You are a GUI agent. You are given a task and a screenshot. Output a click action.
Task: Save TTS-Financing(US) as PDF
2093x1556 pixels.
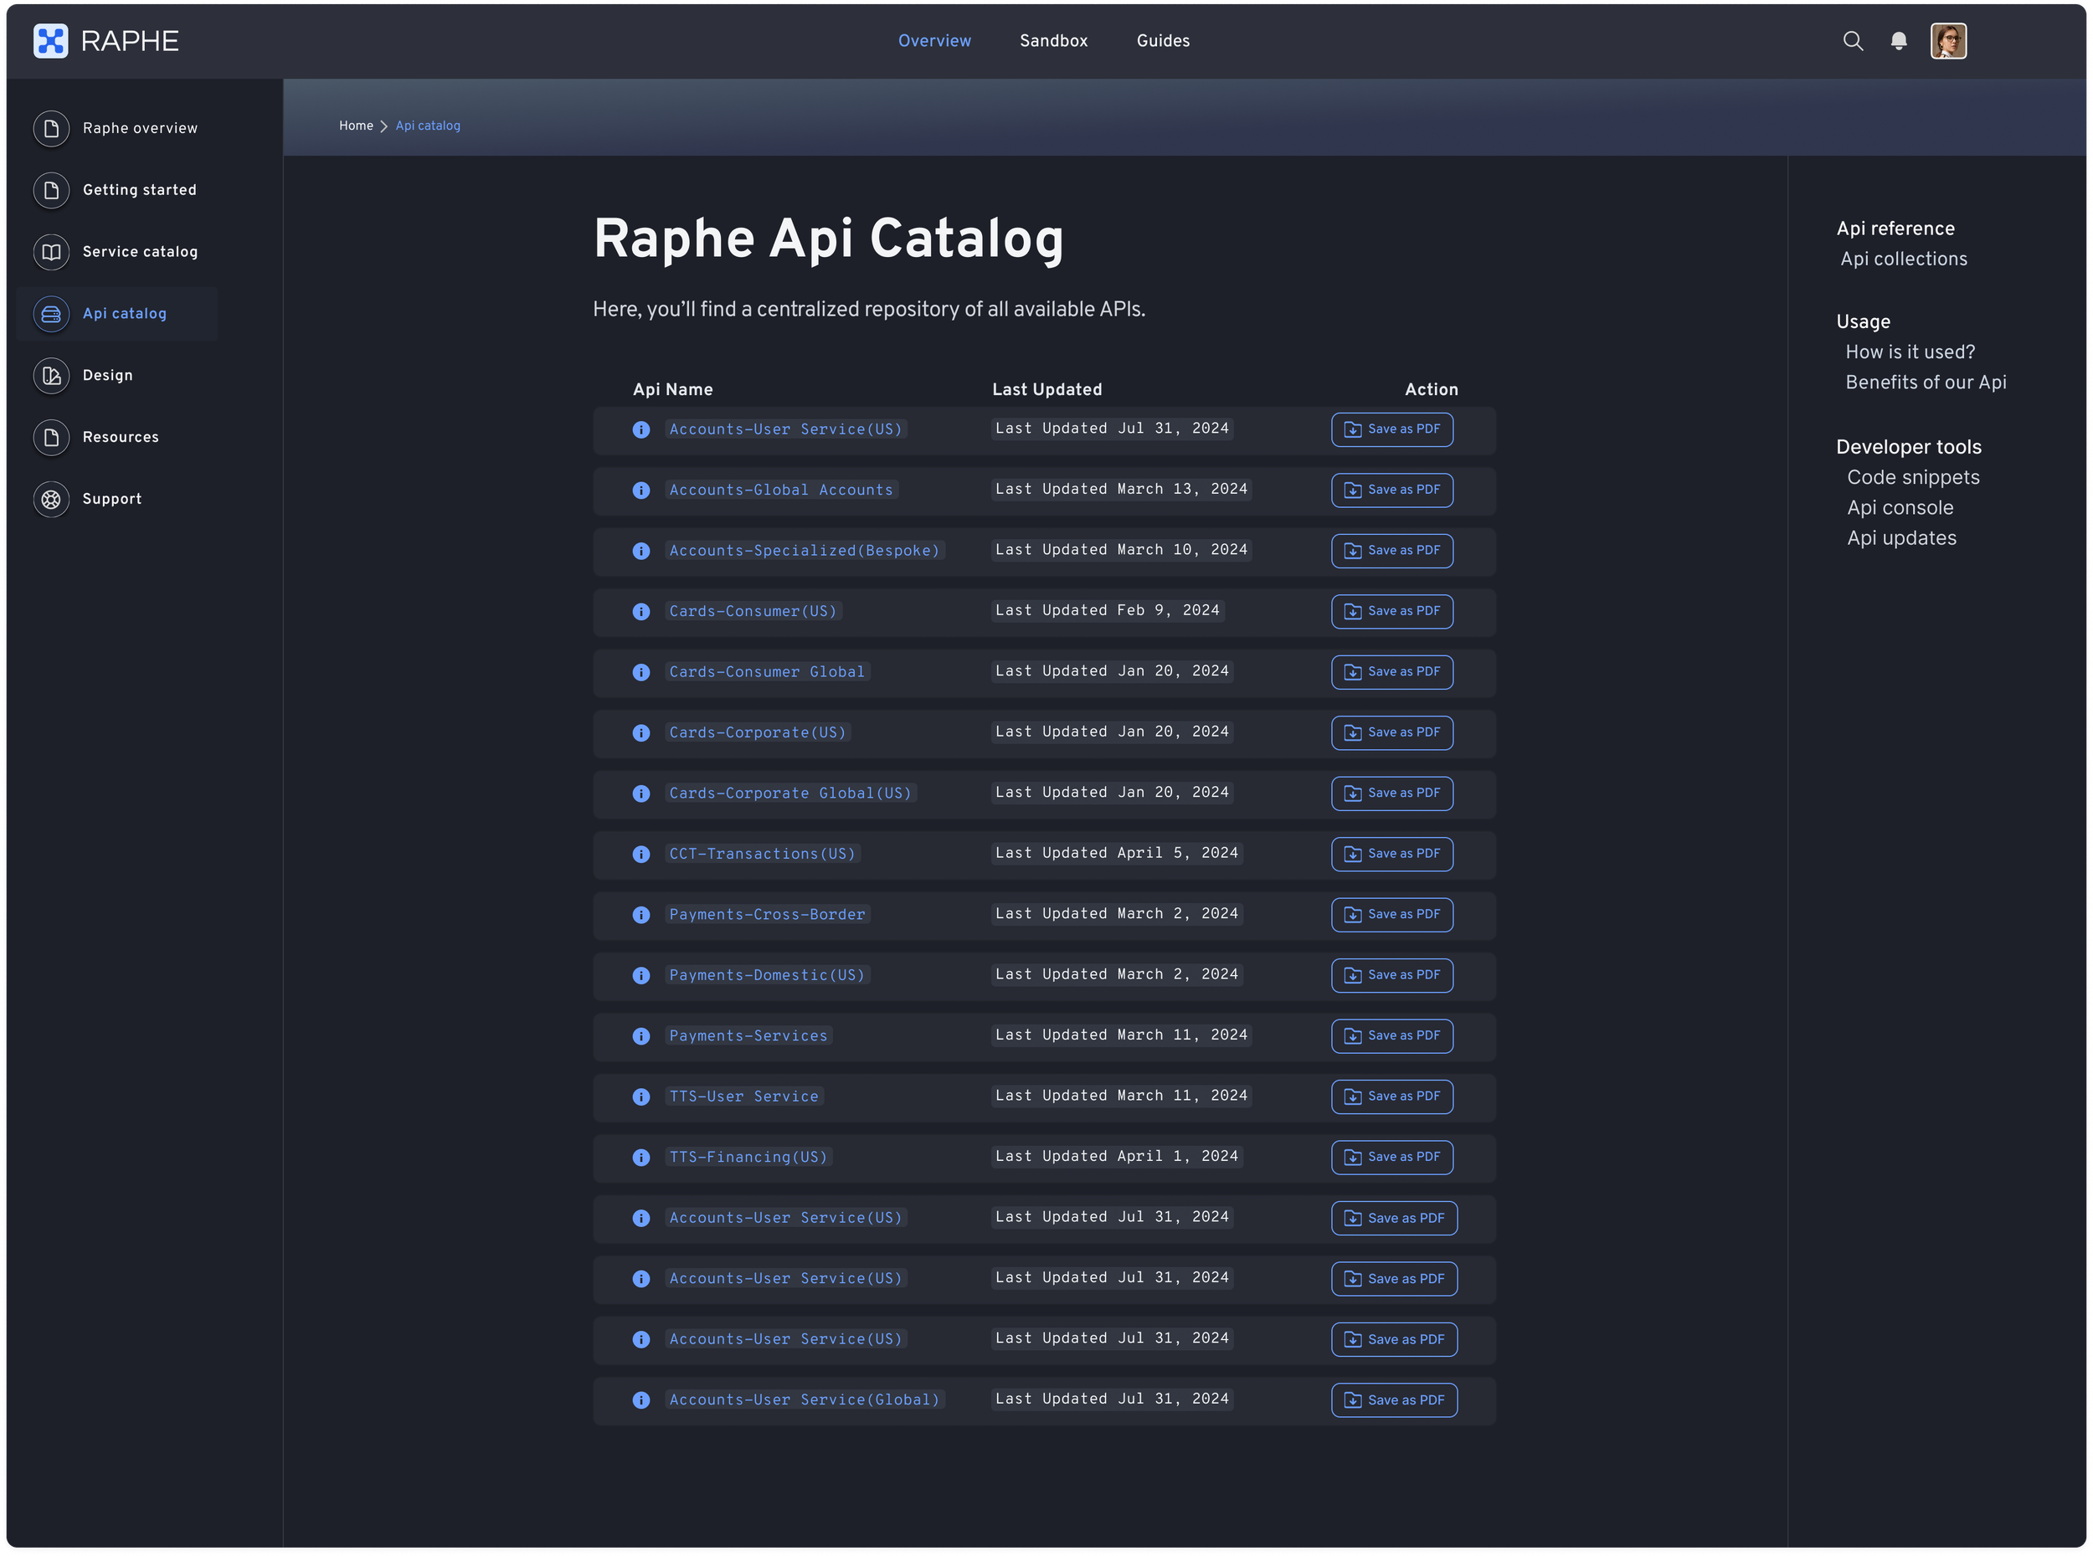pyautogui.click(x=1391, y=1157)
